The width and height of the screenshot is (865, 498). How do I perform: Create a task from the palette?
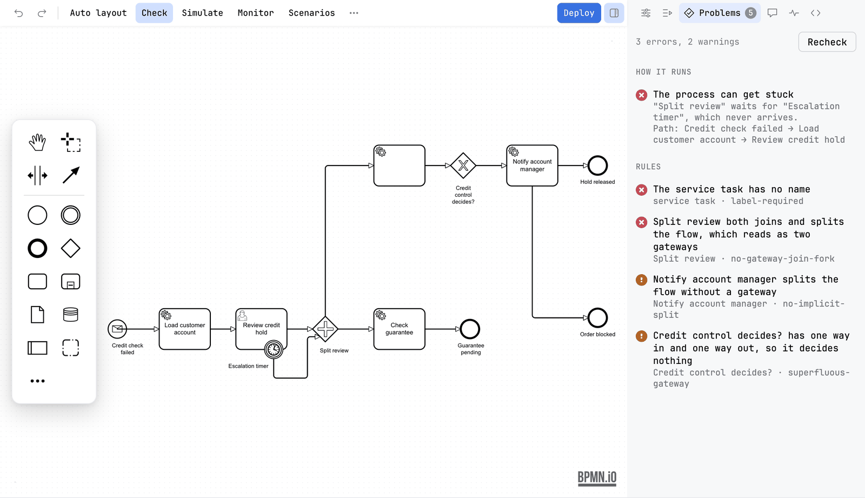coord(37,282)
